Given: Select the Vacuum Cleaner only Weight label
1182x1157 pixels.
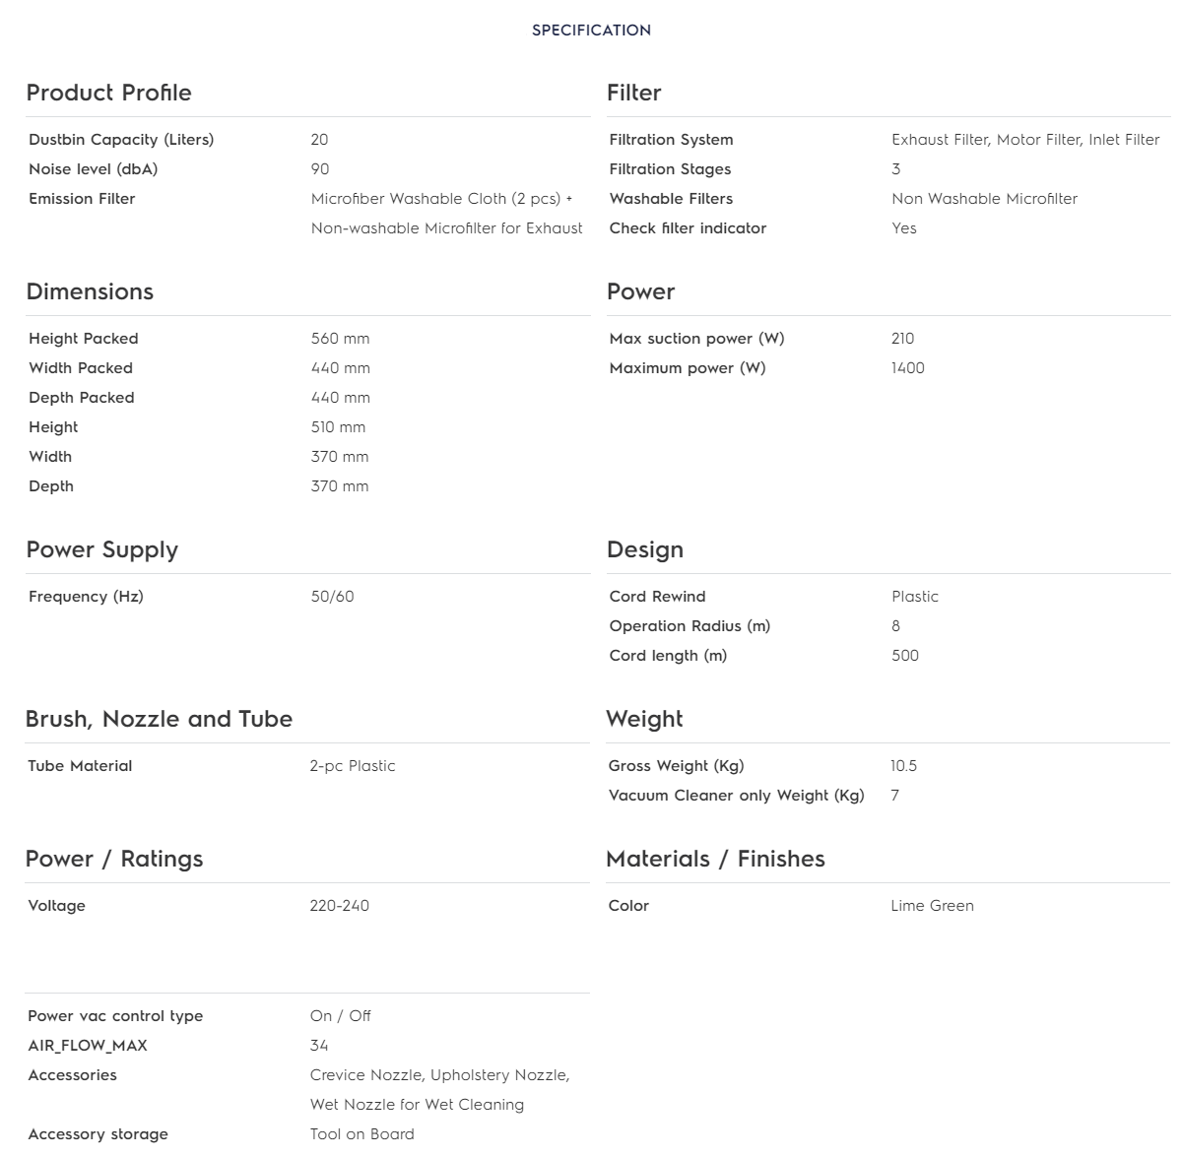Looking at the screenshot, I should tap(736, 796).
